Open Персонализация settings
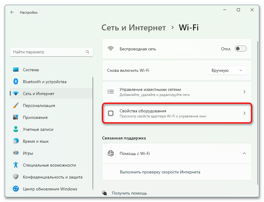Screen dimensions: 264x202 click(x=51, y=105)
